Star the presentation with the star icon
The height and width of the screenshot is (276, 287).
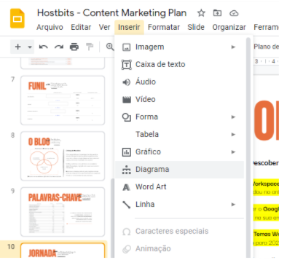click(201, 13)
